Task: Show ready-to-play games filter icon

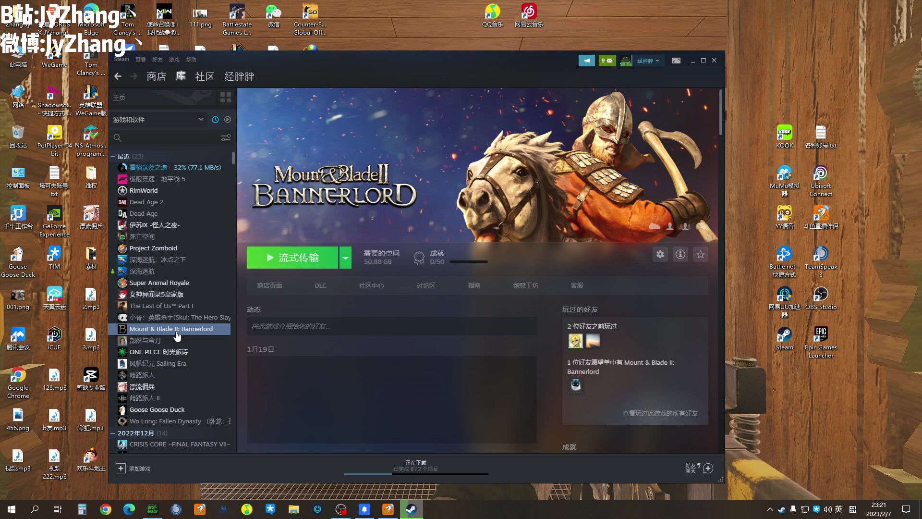Action: pyautogui.click(x=228, y=120)
